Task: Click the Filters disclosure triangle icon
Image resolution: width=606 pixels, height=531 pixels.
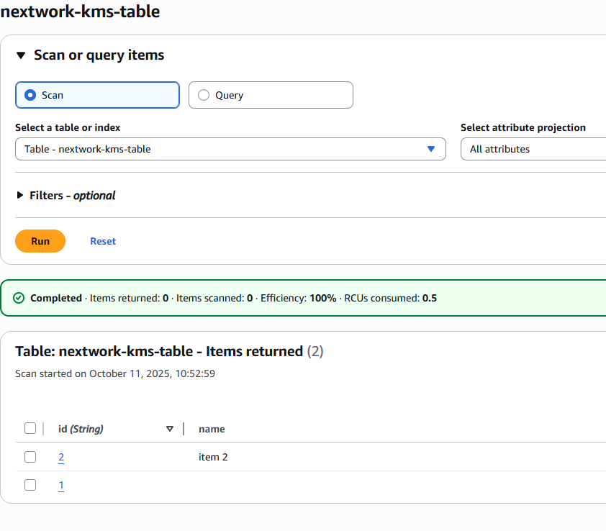Action: pyautogui.click(x=20, y=195)
